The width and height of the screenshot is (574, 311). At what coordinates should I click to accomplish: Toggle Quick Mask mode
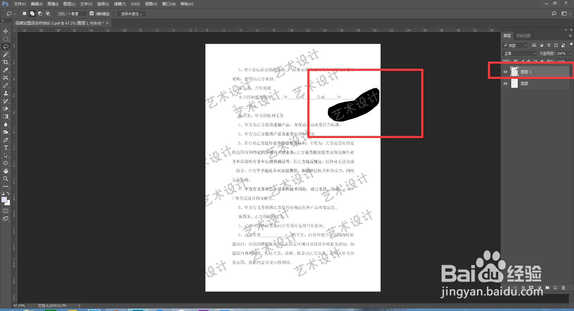click(x=6, y=211)
